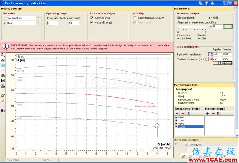
Task: Uncheck the 6600 revolutions entry
Action: point(176,118)
